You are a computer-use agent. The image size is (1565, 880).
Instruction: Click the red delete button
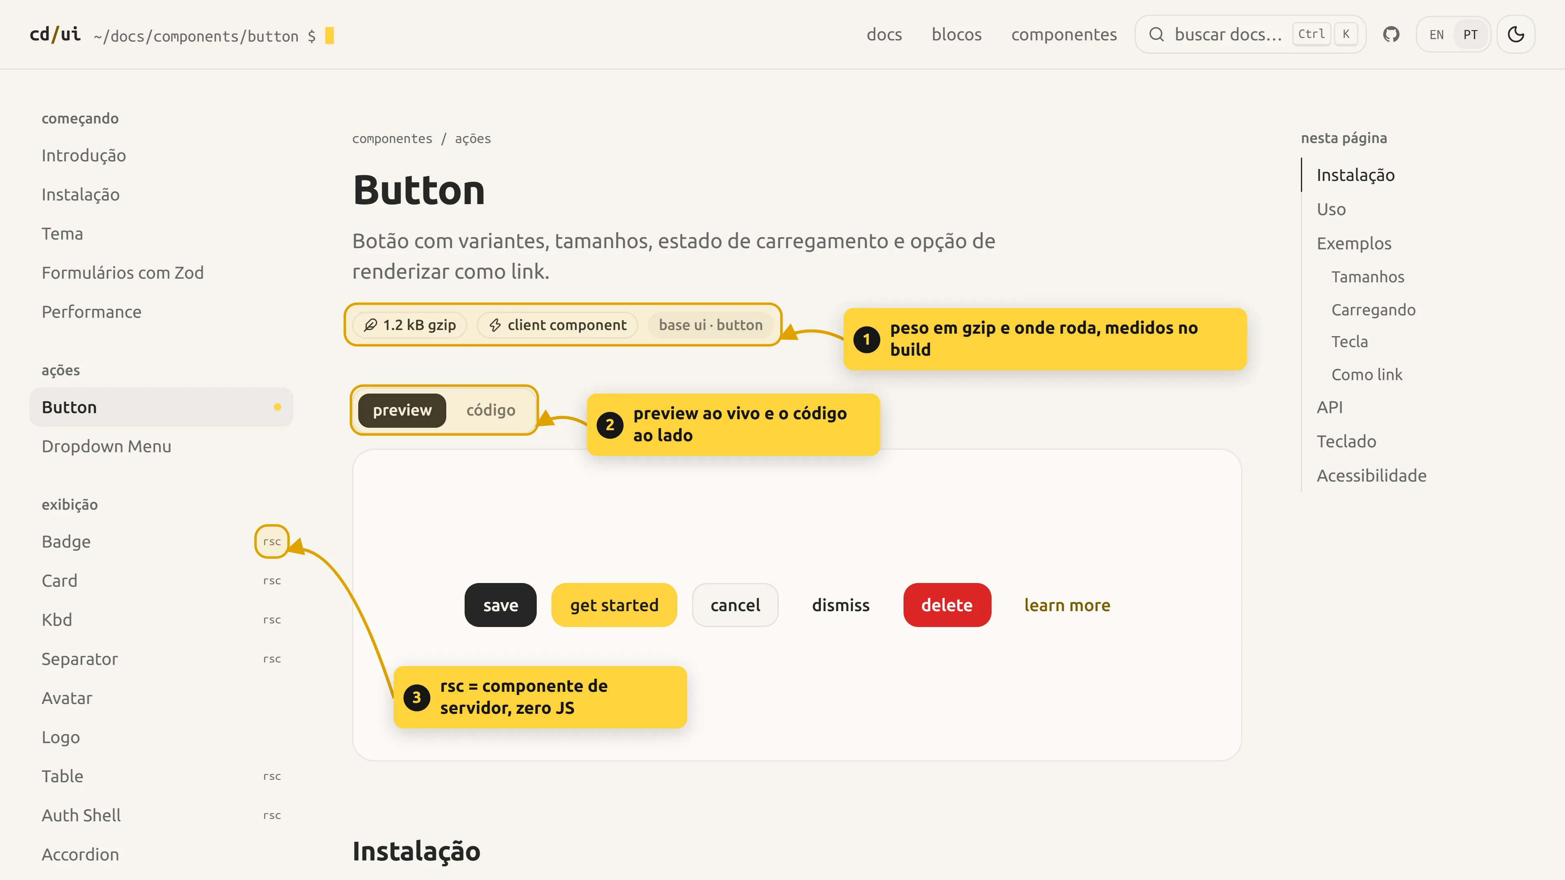click(x=947, y=605)
